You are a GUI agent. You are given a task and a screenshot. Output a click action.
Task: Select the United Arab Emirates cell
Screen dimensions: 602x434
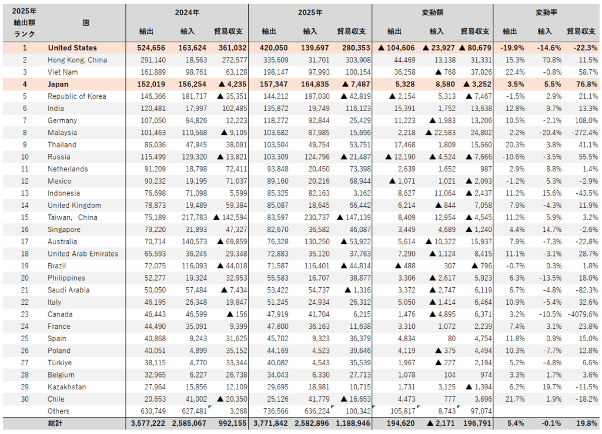point(83,254)
